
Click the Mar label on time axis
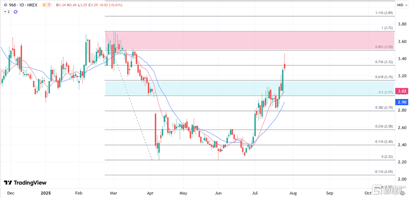(113, 193)
